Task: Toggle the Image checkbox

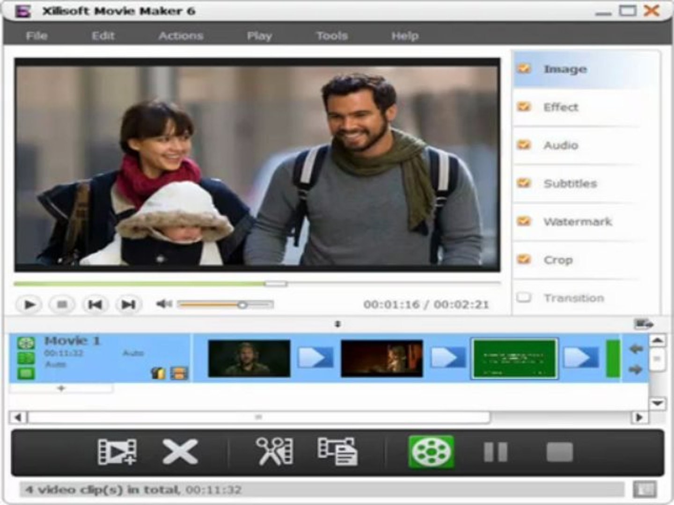Action: tap(524, 69)
